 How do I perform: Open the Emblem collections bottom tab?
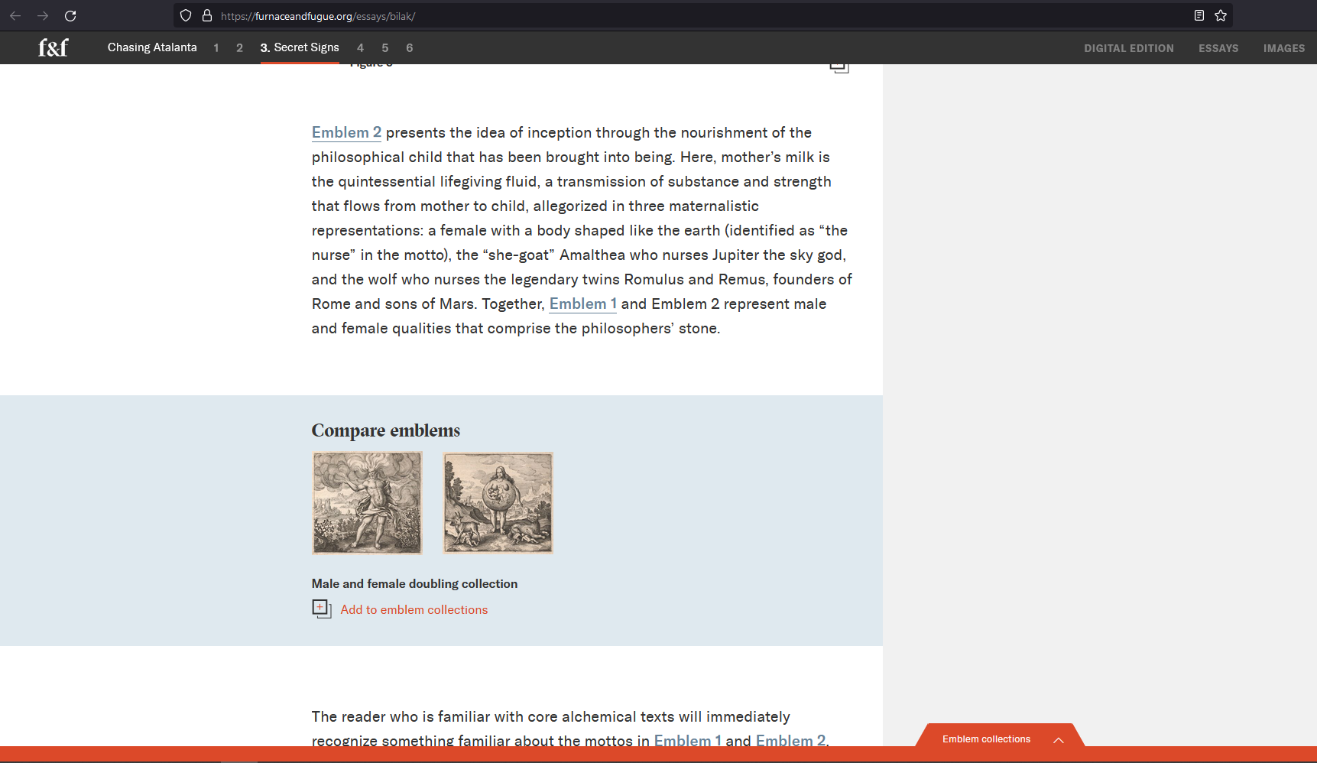click(x=1000, y=735)
